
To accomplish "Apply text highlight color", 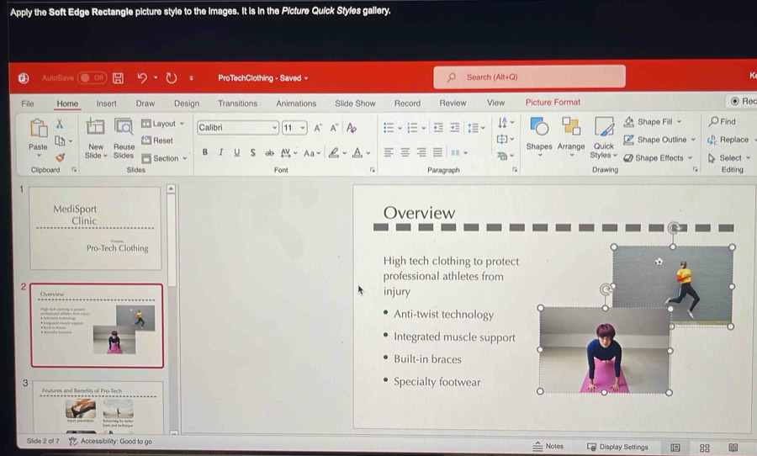I will (334, 153).
